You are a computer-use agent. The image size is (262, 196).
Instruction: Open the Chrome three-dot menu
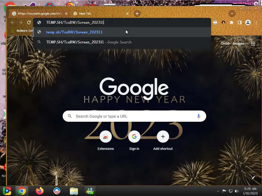click(256, 22)
